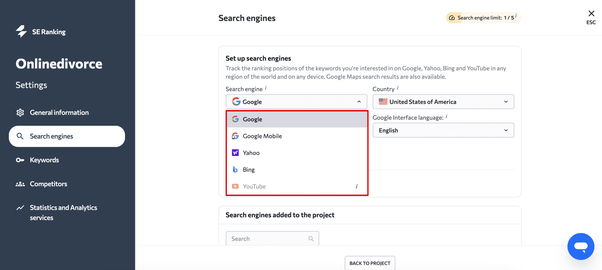Click the SE Ranking lightning logo
This screenshot has height=270, width=602.
[21, 31]
